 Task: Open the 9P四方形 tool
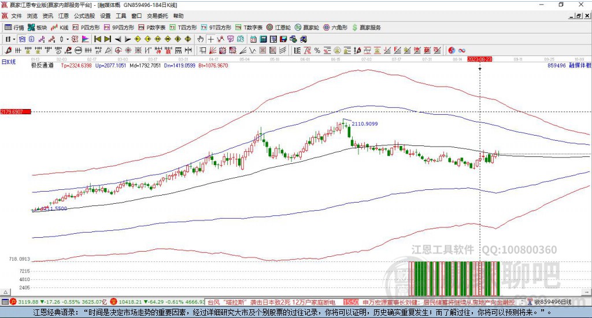tap(119, 28)
